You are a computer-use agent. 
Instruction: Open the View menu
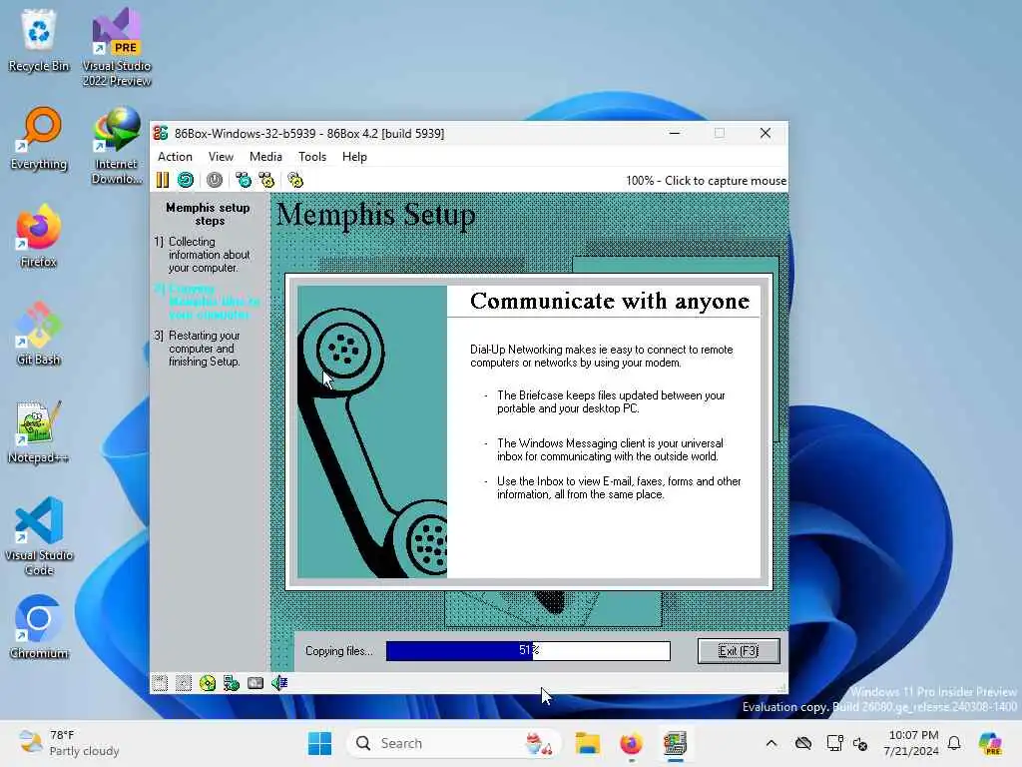221,157
